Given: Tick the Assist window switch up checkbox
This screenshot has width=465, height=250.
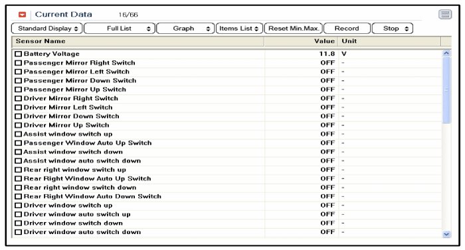Looking at the screenshot, I should tap(19, 134).
